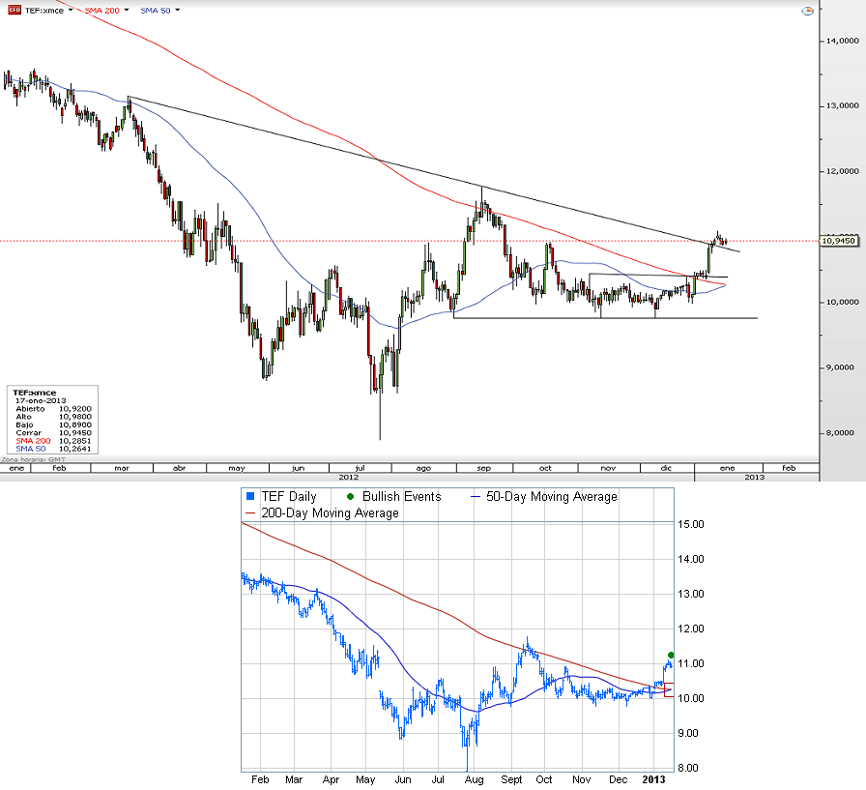Click the 14,0000 price axis label

[842, 41]
